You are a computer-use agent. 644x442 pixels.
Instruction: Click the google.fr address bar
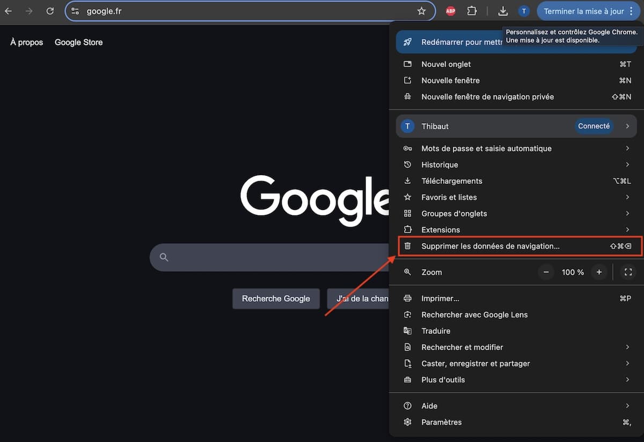point(250,11)
